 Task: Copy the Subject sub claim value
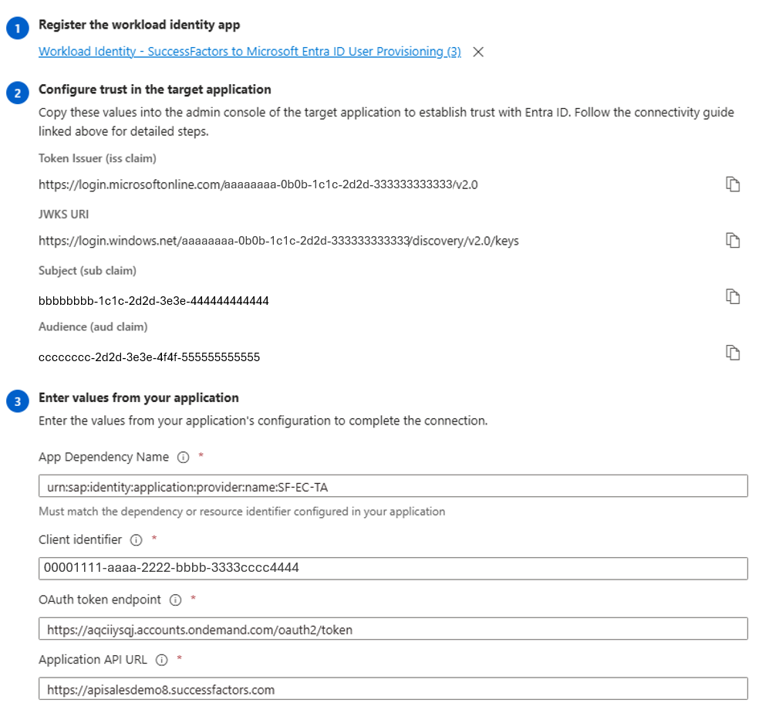click(733, 296)
